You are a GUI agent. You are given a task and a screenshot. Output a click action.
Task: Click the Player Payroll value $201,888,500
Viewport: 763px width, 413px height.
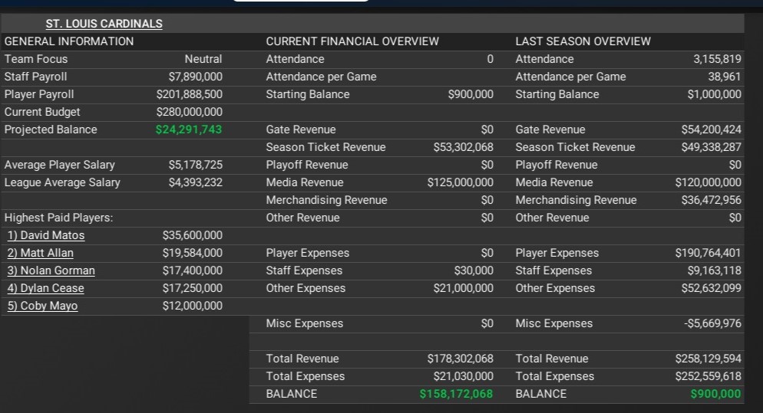pos(190,94)
